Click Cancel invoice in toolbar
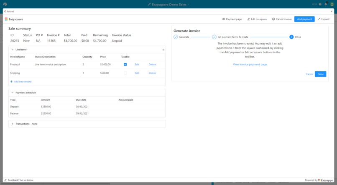Screen dimensions: 337x185 pos(282,19)
